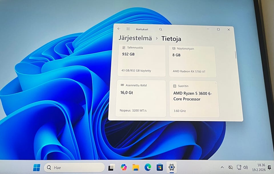This screenshot has height=174, width=274.
Task: Click the text AMD Radeon RX 5700 XT
Action: [189, 71]
